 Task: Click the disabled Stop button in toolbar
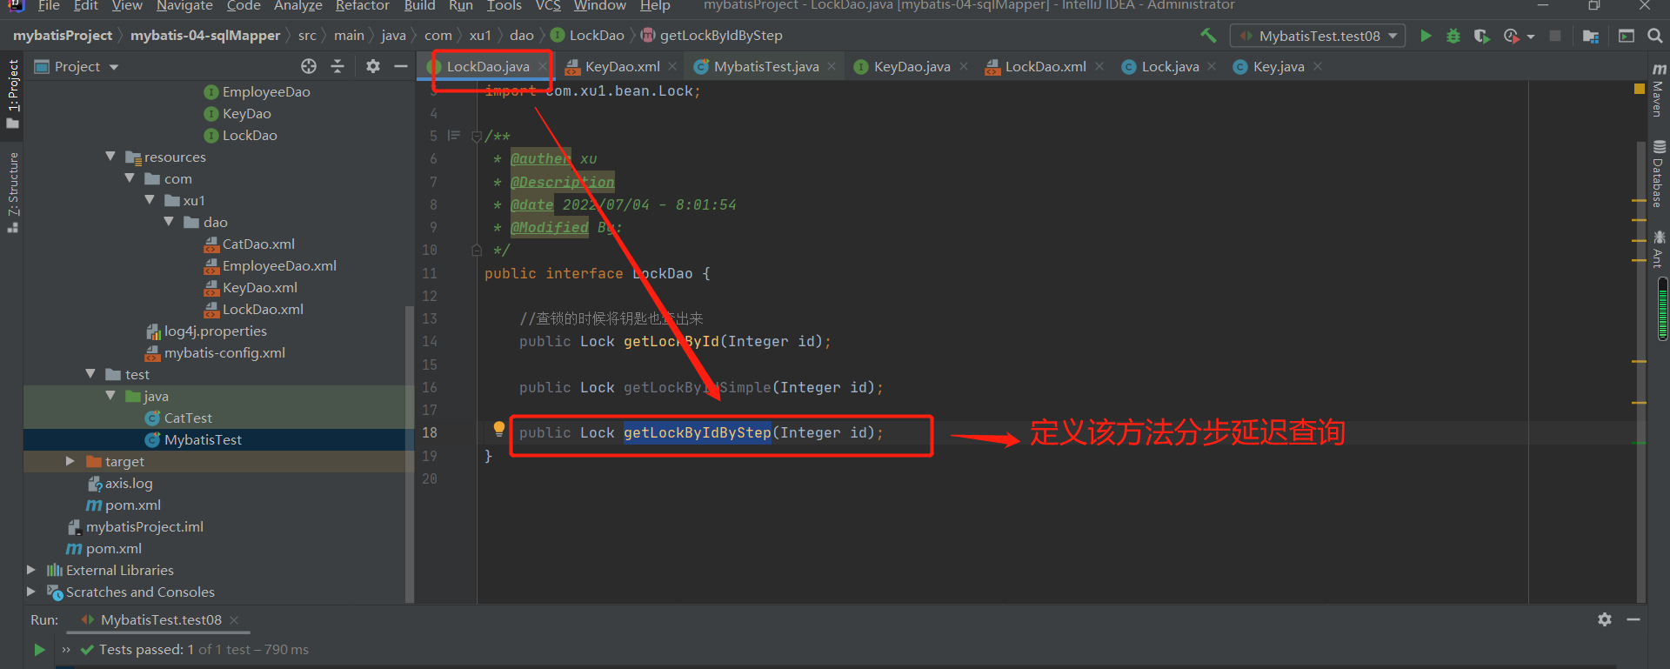(x=1555, y=36)
